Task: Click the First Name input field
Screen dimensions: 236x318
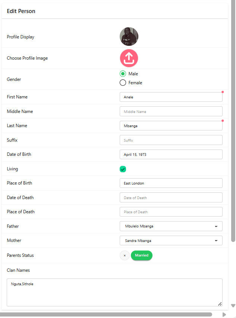Action: point(171,97)
